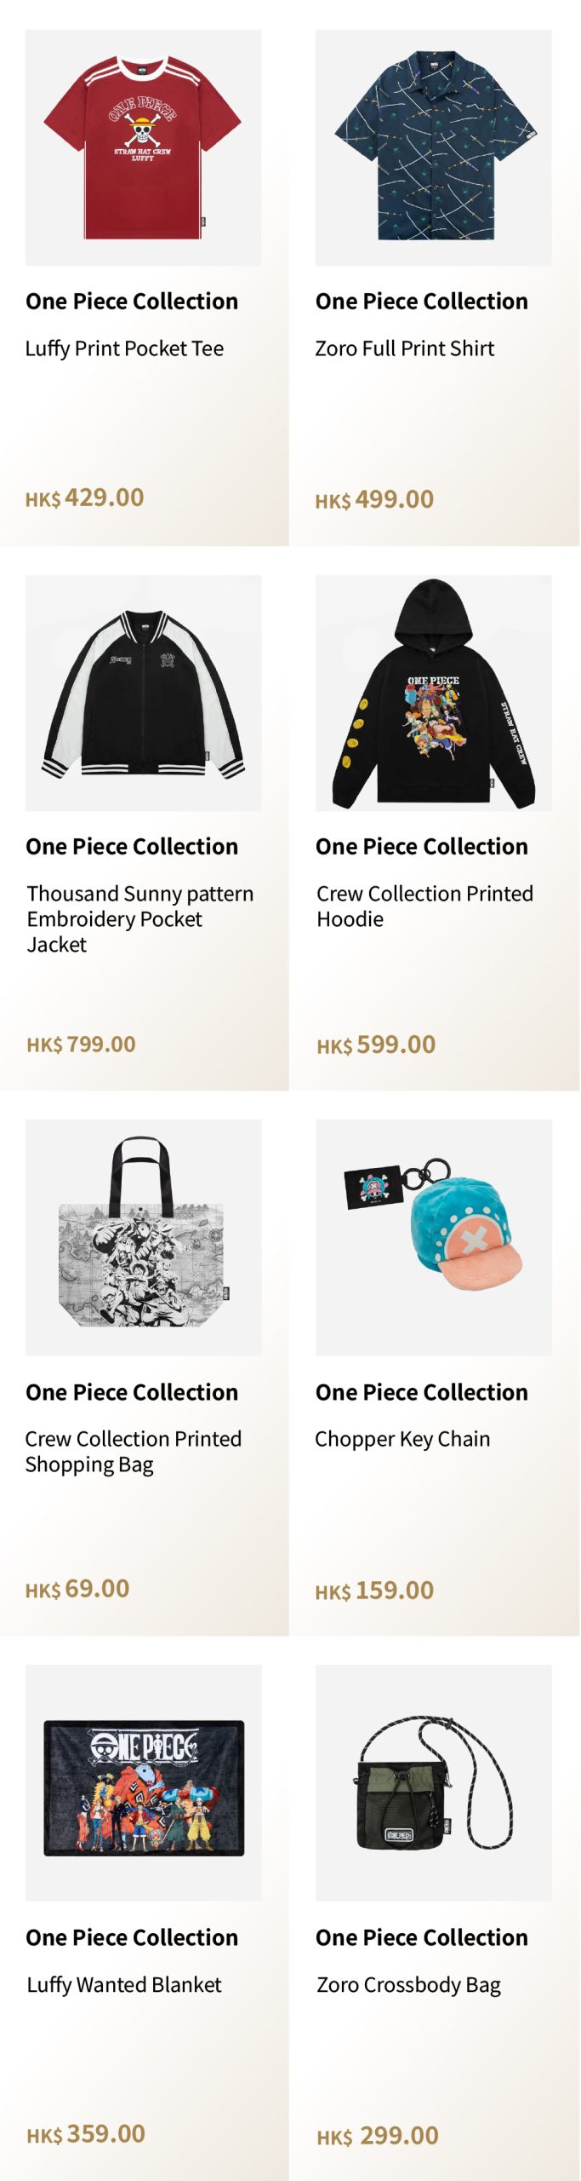Open the "Zoro Crossbody Bag" product link
Image resolution: width=581 pixels, height=2181 pixels.
pyautogui.click(x=408, y=1984)
